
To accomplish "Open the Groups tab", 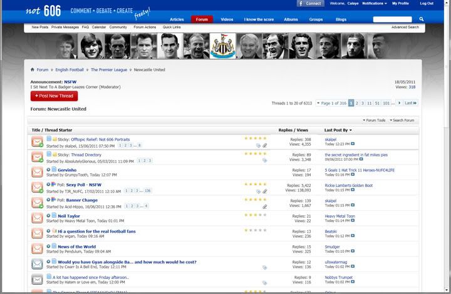I will (316, 19).
